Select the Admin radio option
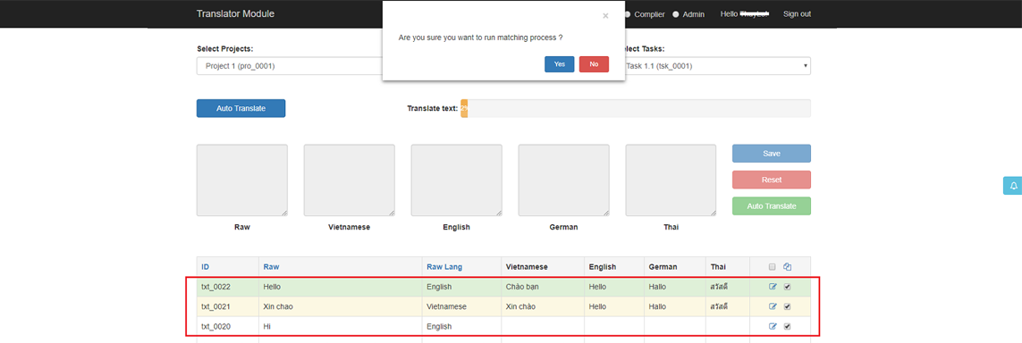 [676, 14]
